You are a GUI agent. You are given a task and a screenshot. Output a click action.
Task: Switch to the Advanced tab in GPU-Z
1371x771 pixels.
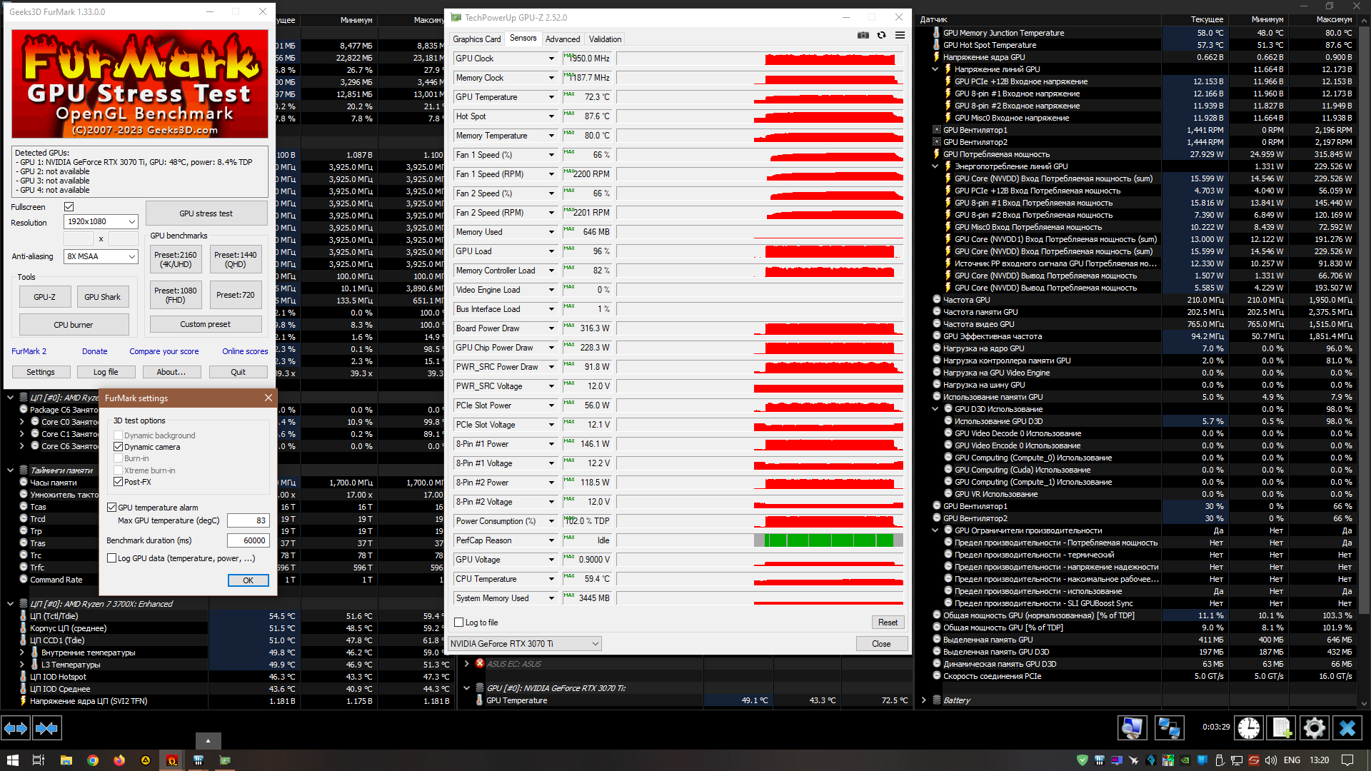point(562,39)
